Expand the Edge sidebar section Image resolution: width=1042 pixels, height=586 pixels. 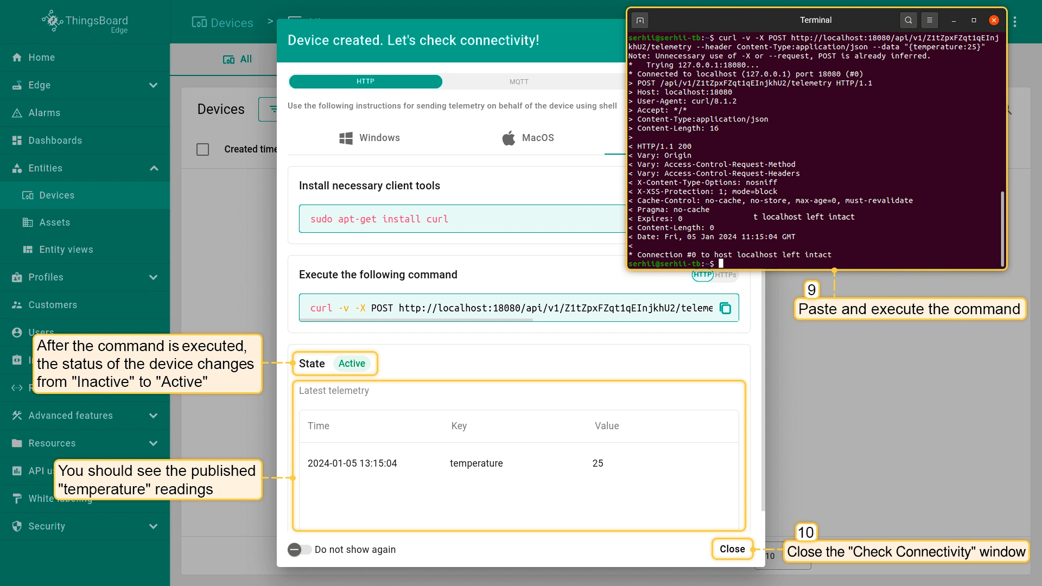coord(154,85)
